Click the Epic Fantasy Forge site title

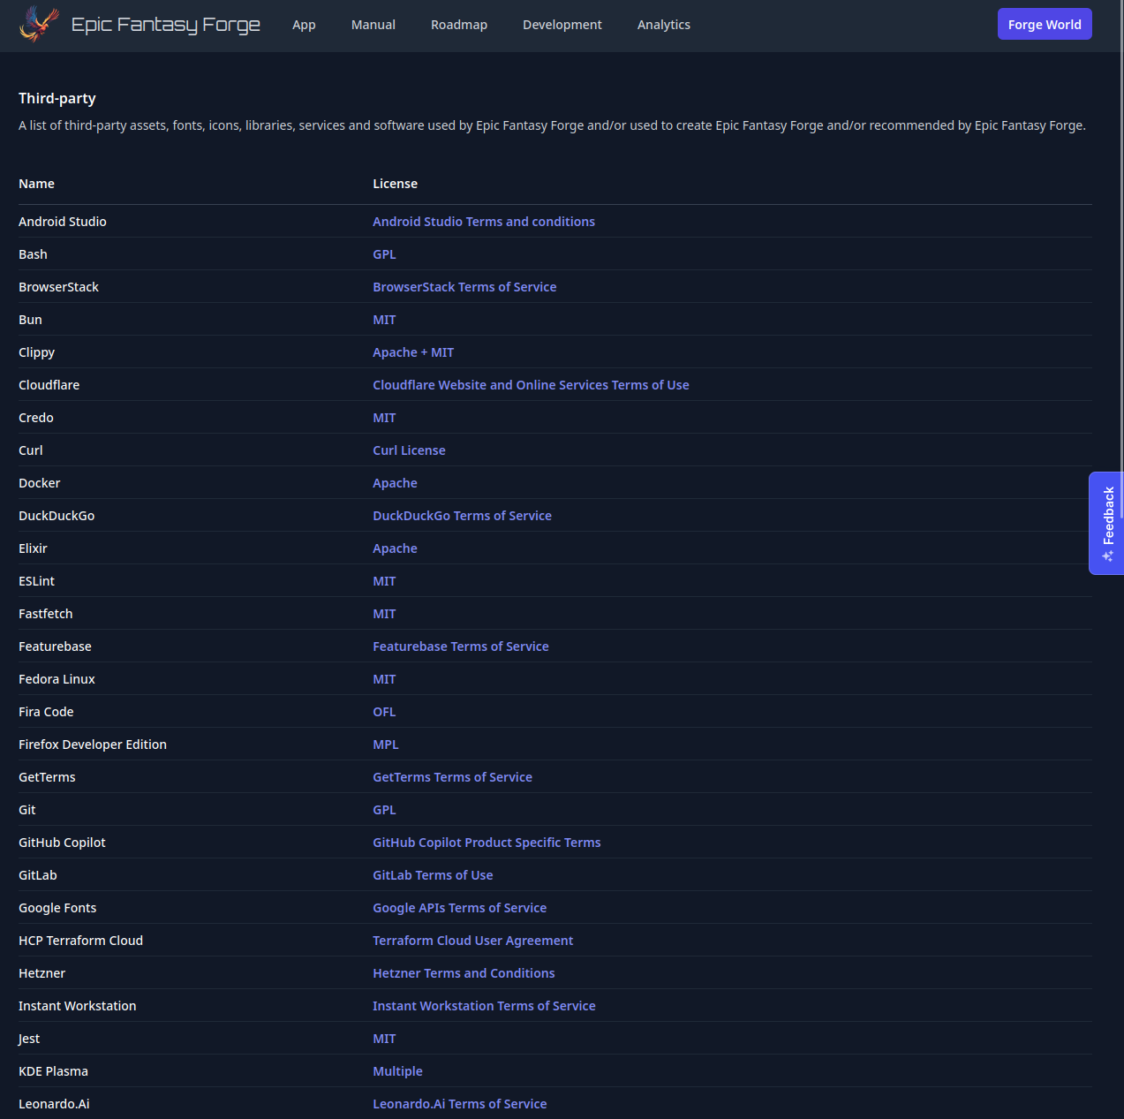166,25
